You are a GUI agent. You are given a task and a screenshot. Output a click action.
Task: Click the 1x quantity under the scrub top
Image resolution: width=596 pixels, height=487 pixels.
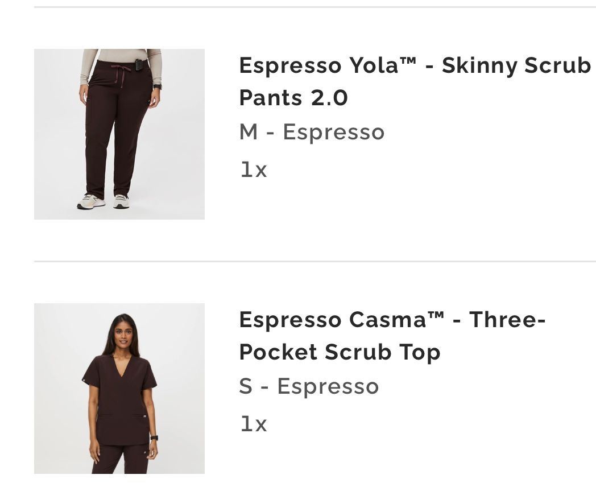pyautogui.click(x=253, y=424)
